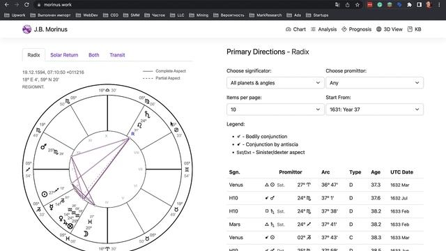
Task: Open the Items per page dropdown
Action: tap(275, 109)
